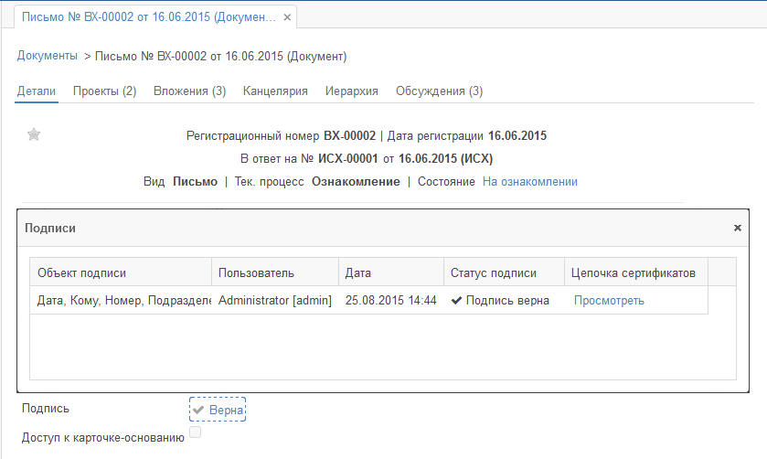This screenshot has height=459, width=767.
Task: Close the Подписи panel
Action: click(x=737, y=228)
